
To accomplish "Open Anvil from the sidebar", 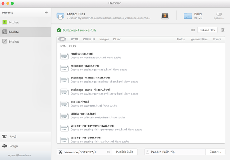I will 26,137.
